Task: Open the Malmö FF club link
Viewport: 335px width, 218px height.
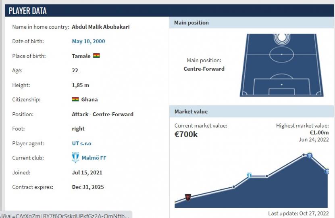Action: pyautogui.click(x=94, y=158)
